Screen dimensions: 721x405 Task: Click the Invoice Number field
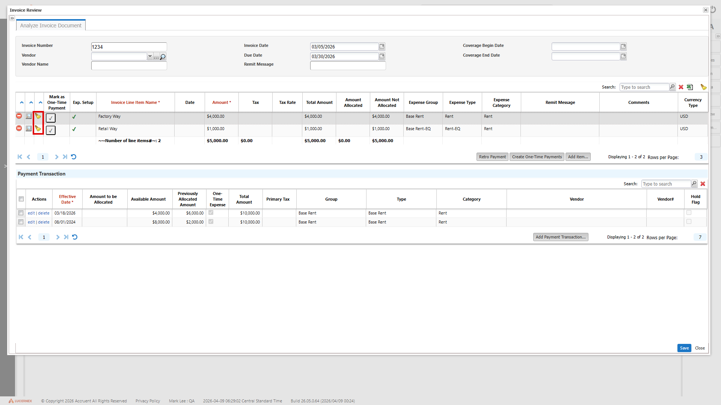tap(129, 47)
